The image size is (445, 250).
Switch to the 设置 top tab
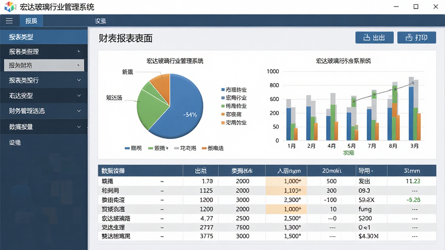tap(100, 21)
